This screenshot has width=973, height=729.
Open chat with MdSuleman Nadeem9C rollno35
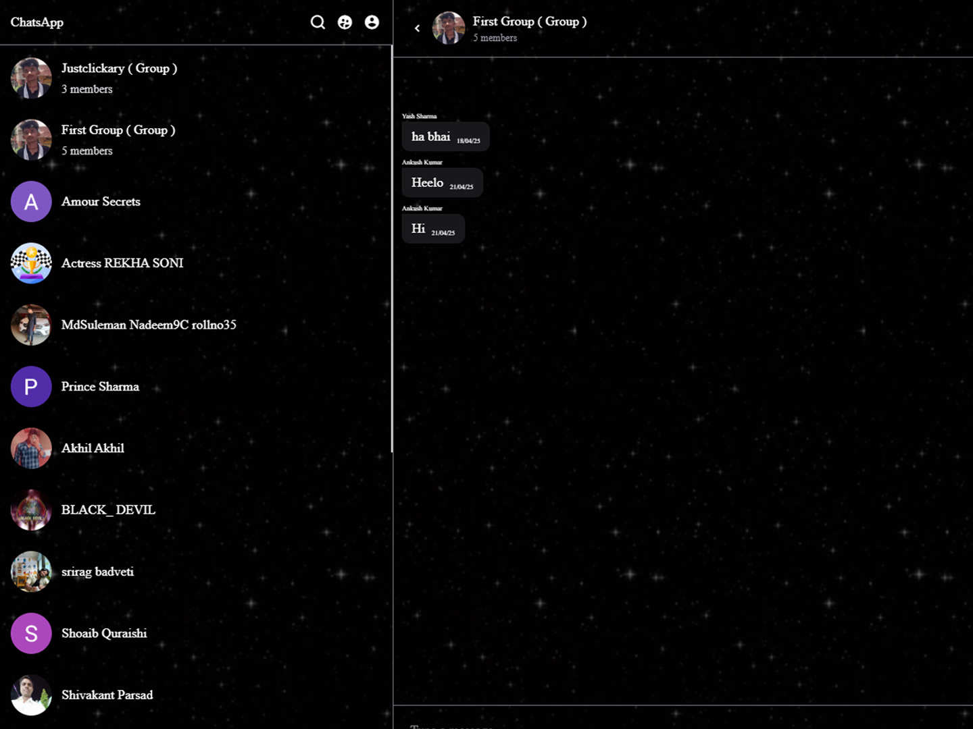[149, 325]
